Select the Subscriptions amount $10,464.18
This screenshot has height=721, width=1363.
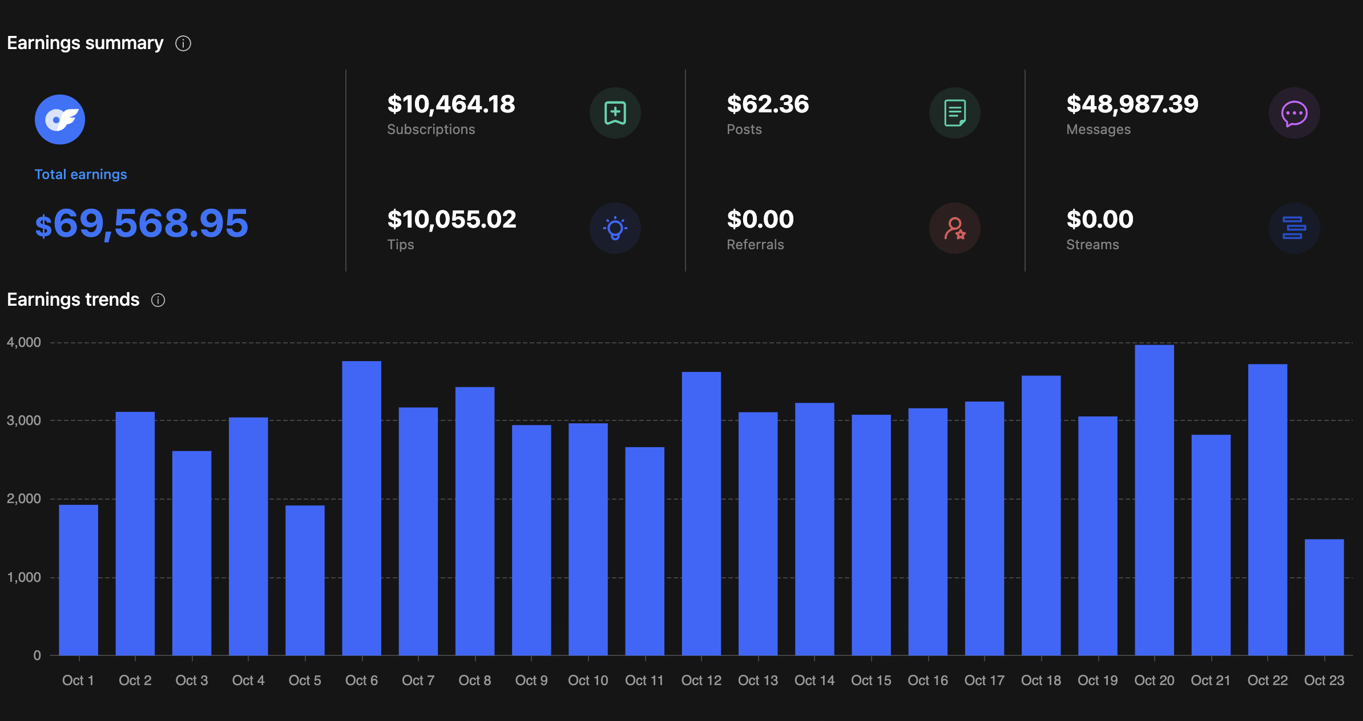click(x=451, y=104)
